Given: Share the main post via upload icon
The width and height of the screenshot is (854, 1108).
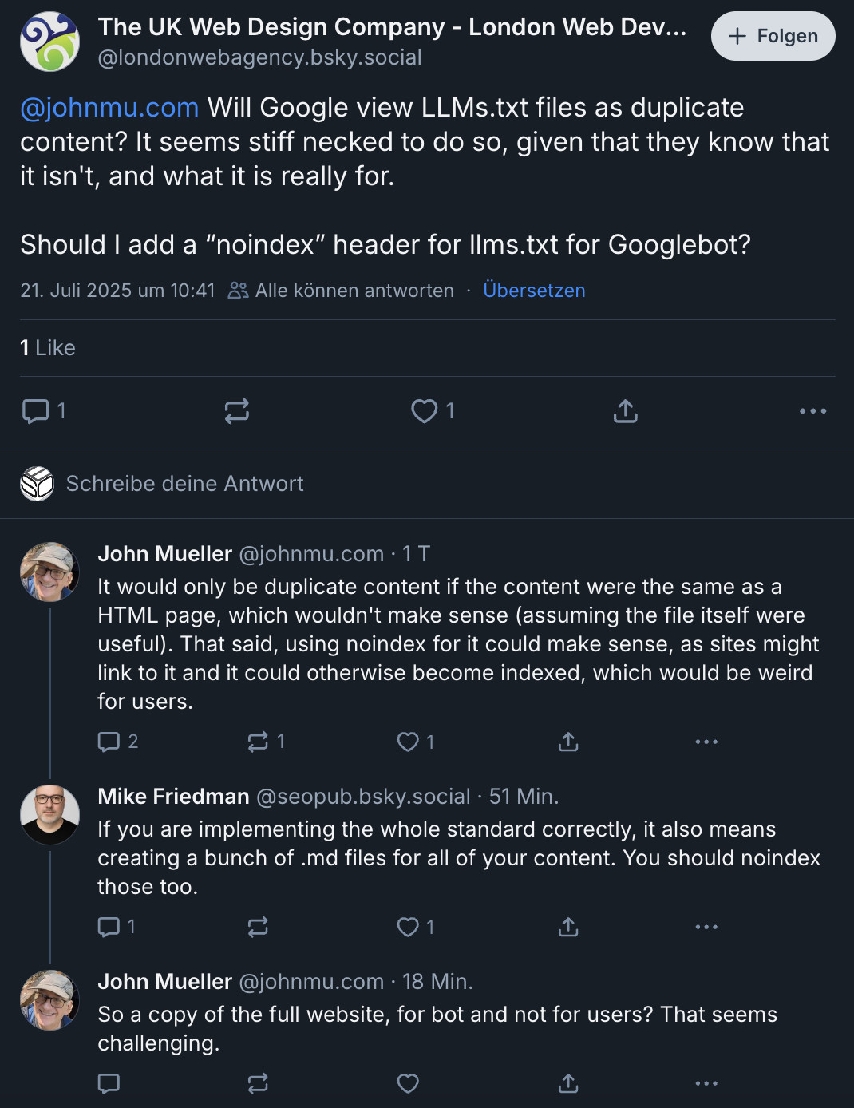Looking at the screenshot, I should coord(625,411).
